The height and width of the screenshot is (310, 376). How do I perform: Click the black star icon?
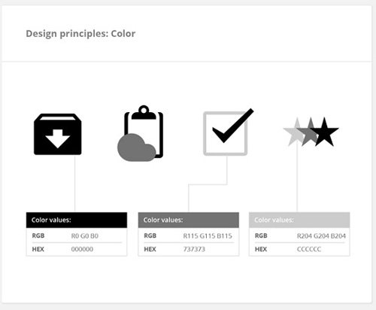click(x=324, y=132)
